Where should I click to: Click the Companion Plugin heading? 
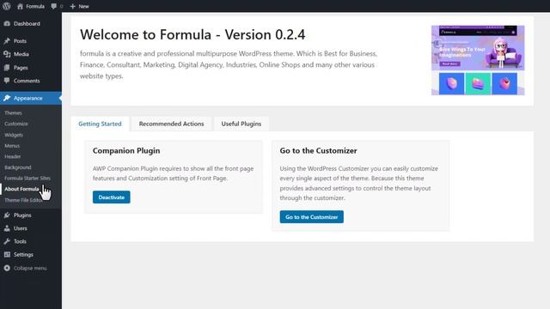point(126,151)
